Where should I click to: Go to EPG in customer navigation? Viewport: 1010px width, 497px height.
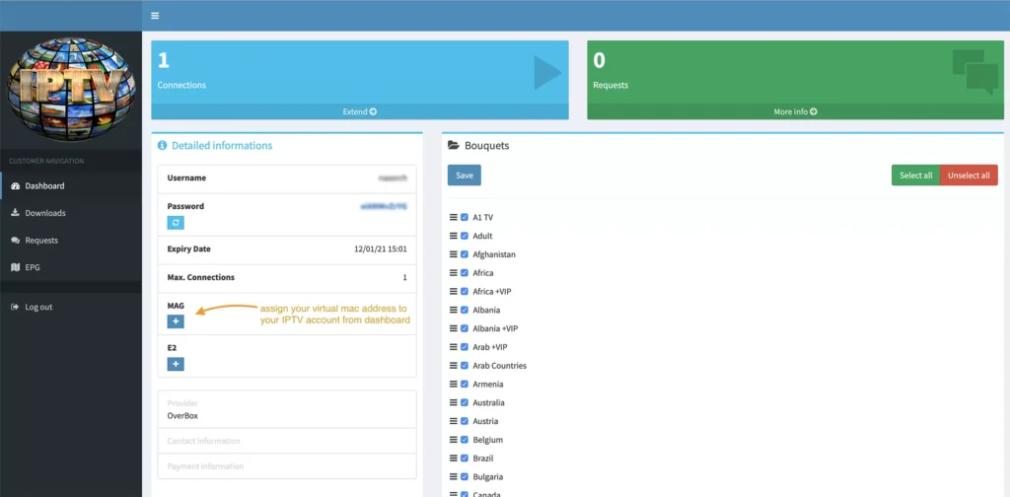click(x=33, y=267)
